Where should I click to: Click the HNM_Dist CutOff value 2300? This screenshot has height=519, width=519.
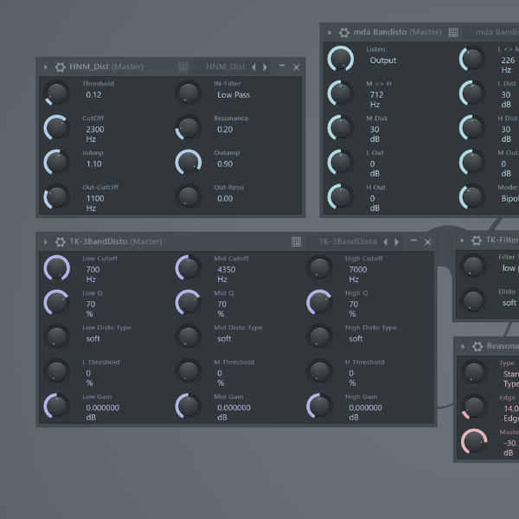click(x=95, y=130)
